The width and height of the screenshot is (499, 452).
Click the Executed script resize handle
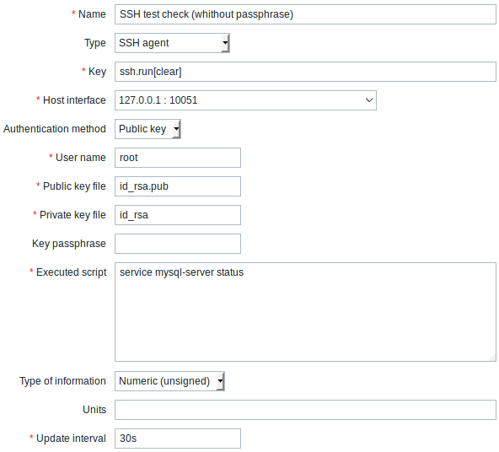[x=492, y=358]
